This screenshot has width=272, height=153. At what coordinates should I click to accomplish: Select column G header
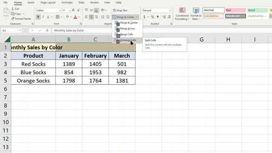pos(201,40)
